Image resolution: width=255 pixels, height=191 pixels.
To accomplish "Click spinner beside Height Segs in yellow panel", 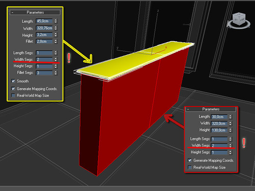I will pyautogui.click(x=56, y=66).
